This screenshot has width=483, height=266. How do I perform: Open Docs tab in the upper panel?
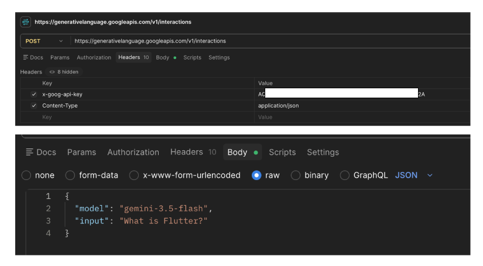pyautogui.click(x=33, y=57)
